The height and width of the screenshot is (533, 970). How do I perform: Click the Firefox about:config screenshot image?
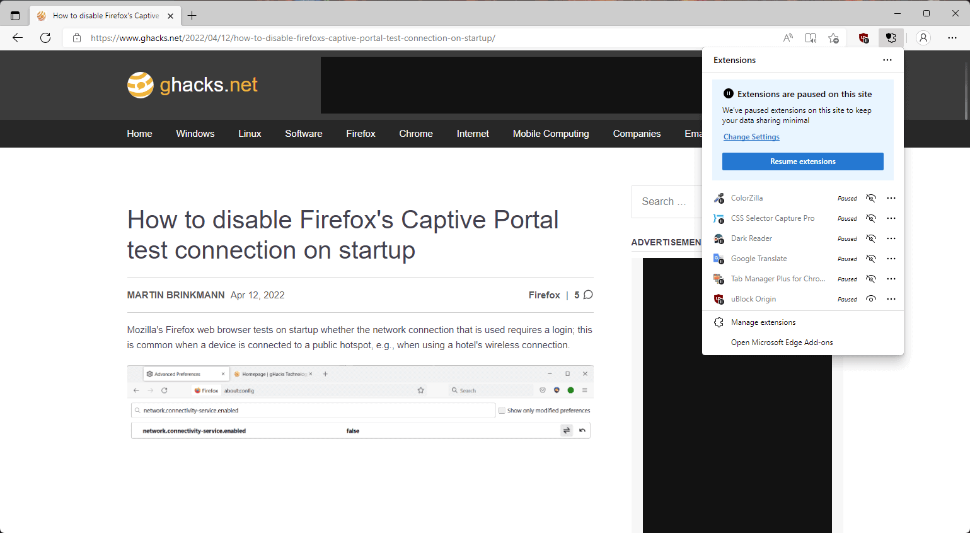coord(361,402)
